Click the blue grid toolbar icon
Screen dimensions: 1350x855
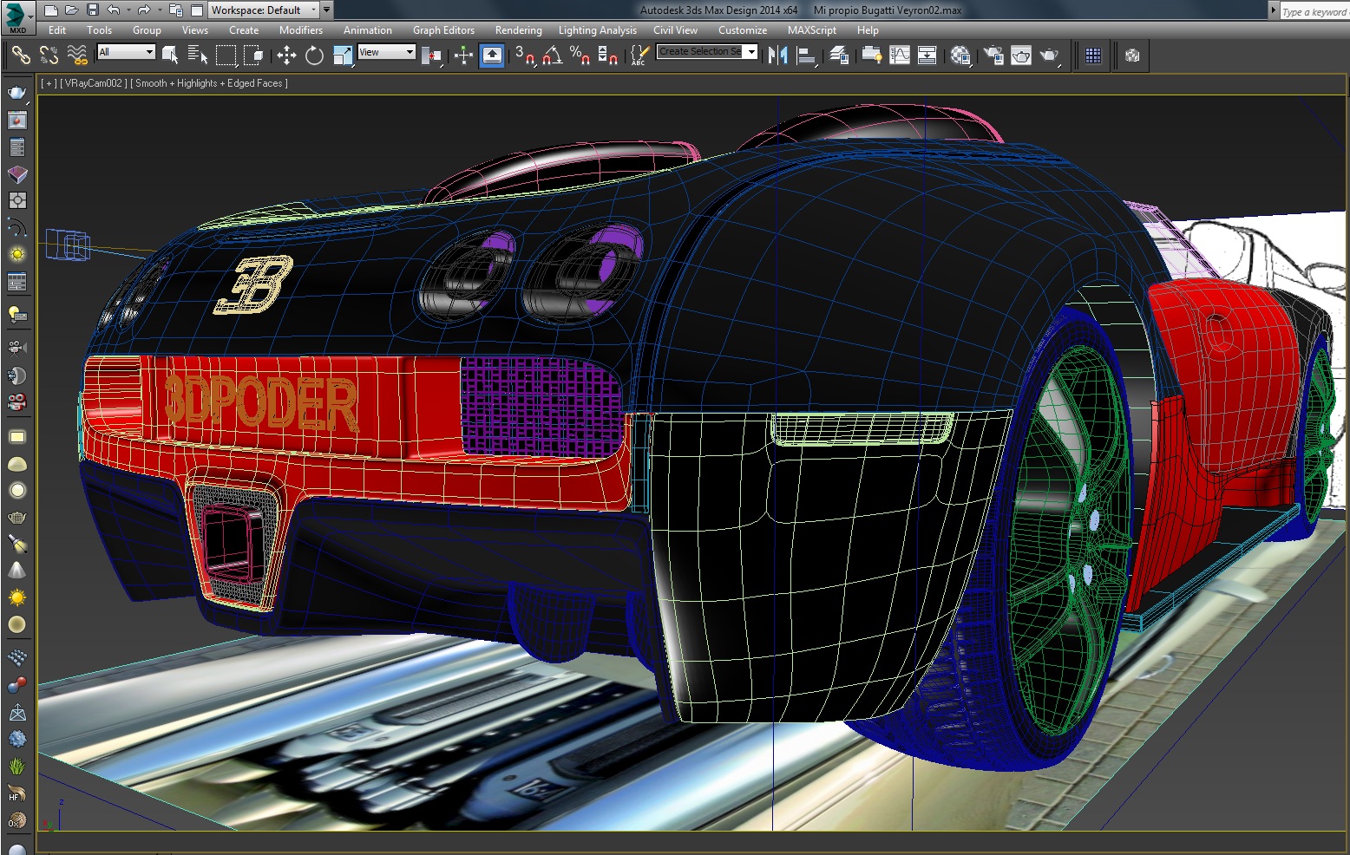click(1093, 55)
